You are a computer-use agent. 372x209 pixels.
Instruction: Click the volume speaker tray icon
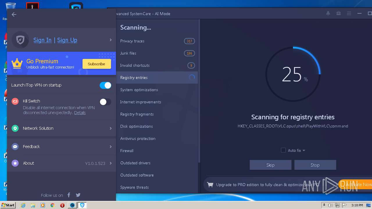pos(330,205)
